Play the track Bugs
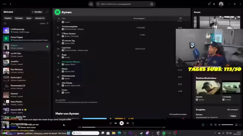 click(x=64, y=55)
